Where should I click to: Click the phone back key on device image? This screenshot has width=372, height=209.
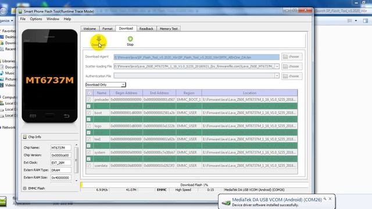(66, 116)
